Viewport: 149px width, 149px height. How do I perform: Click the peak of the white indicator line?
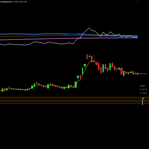(x=89, y=28)
